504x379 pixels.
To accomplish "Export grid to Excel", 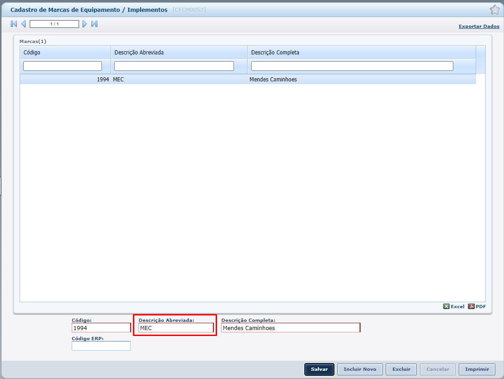I will [454, 306].
